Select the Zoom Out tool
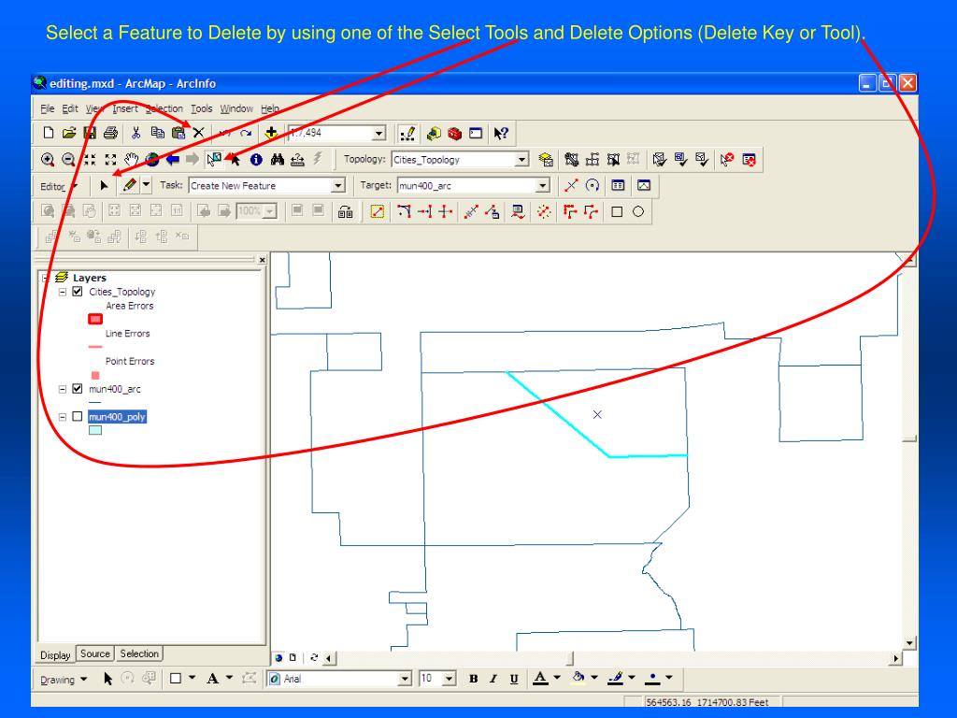The height and width of the screenshot is (718, 957). pyautogui.click(x=68, y=160)
